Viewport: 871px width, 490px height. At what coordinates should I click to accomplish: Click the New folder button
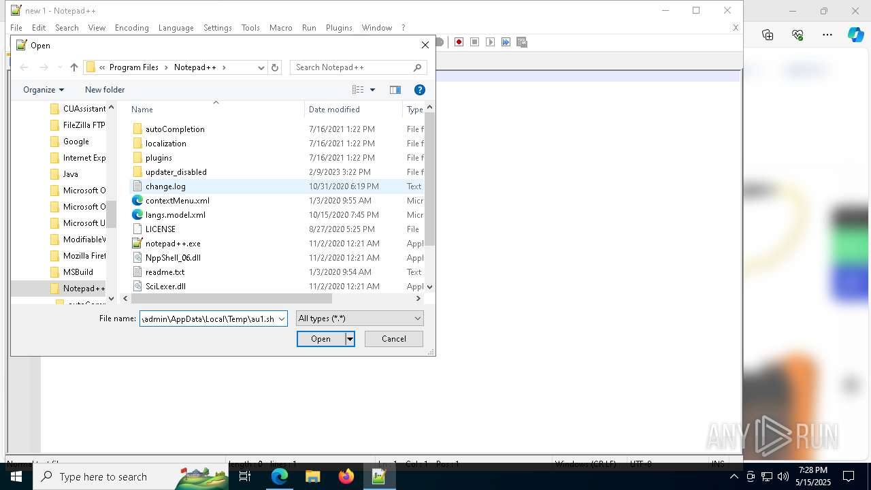coord(105,90)
